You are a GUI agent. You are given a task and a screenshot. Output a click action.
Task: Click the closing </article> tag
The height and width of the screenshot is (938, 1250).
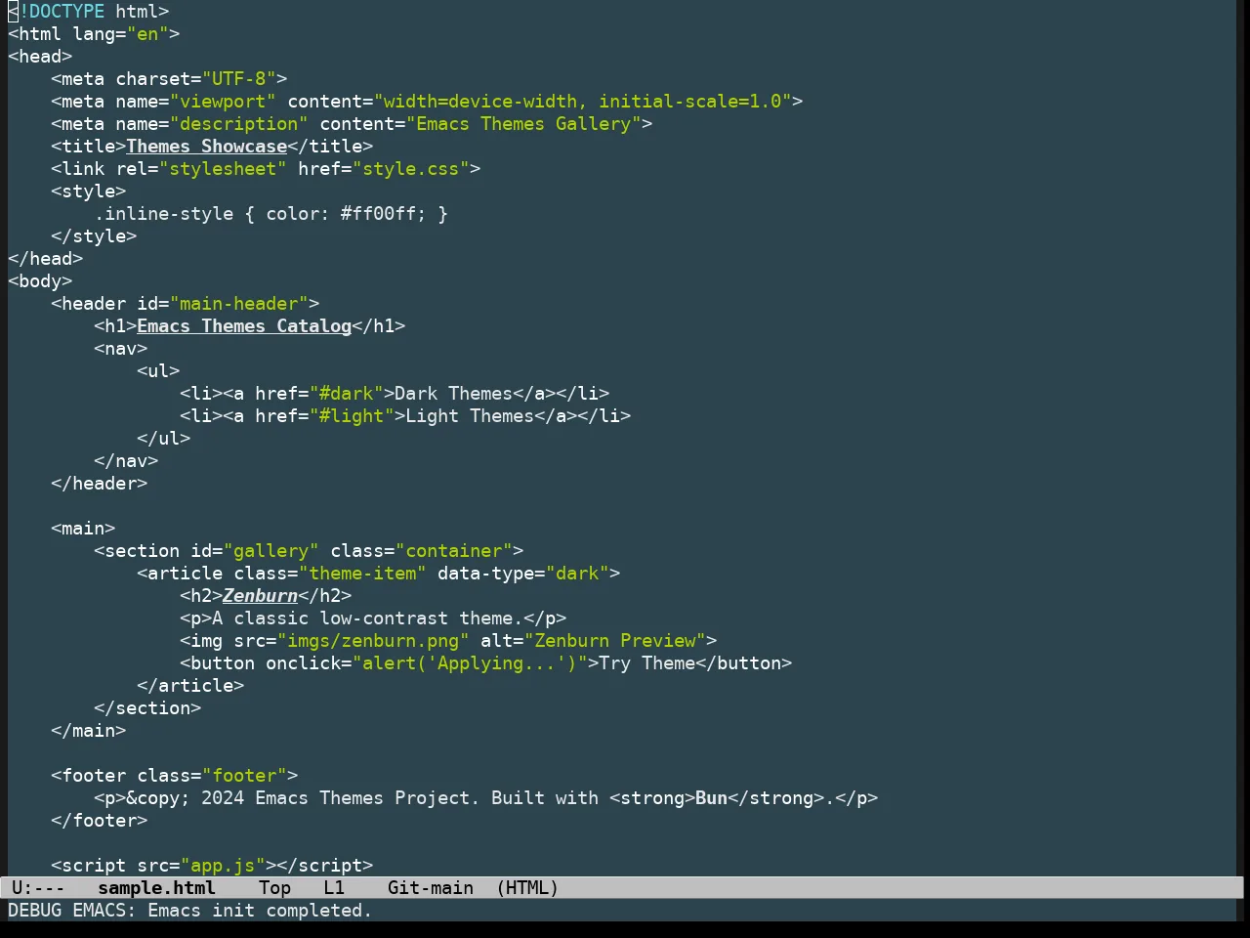click(x=190, y=686)
